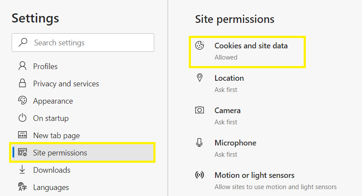Click the cookie icon beside Cookies and site data

coord(200,46)
